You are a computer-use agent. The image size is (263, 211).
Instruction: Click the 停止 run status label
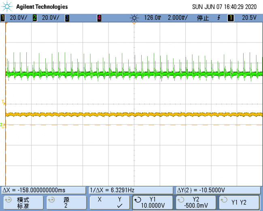point(203,18)
